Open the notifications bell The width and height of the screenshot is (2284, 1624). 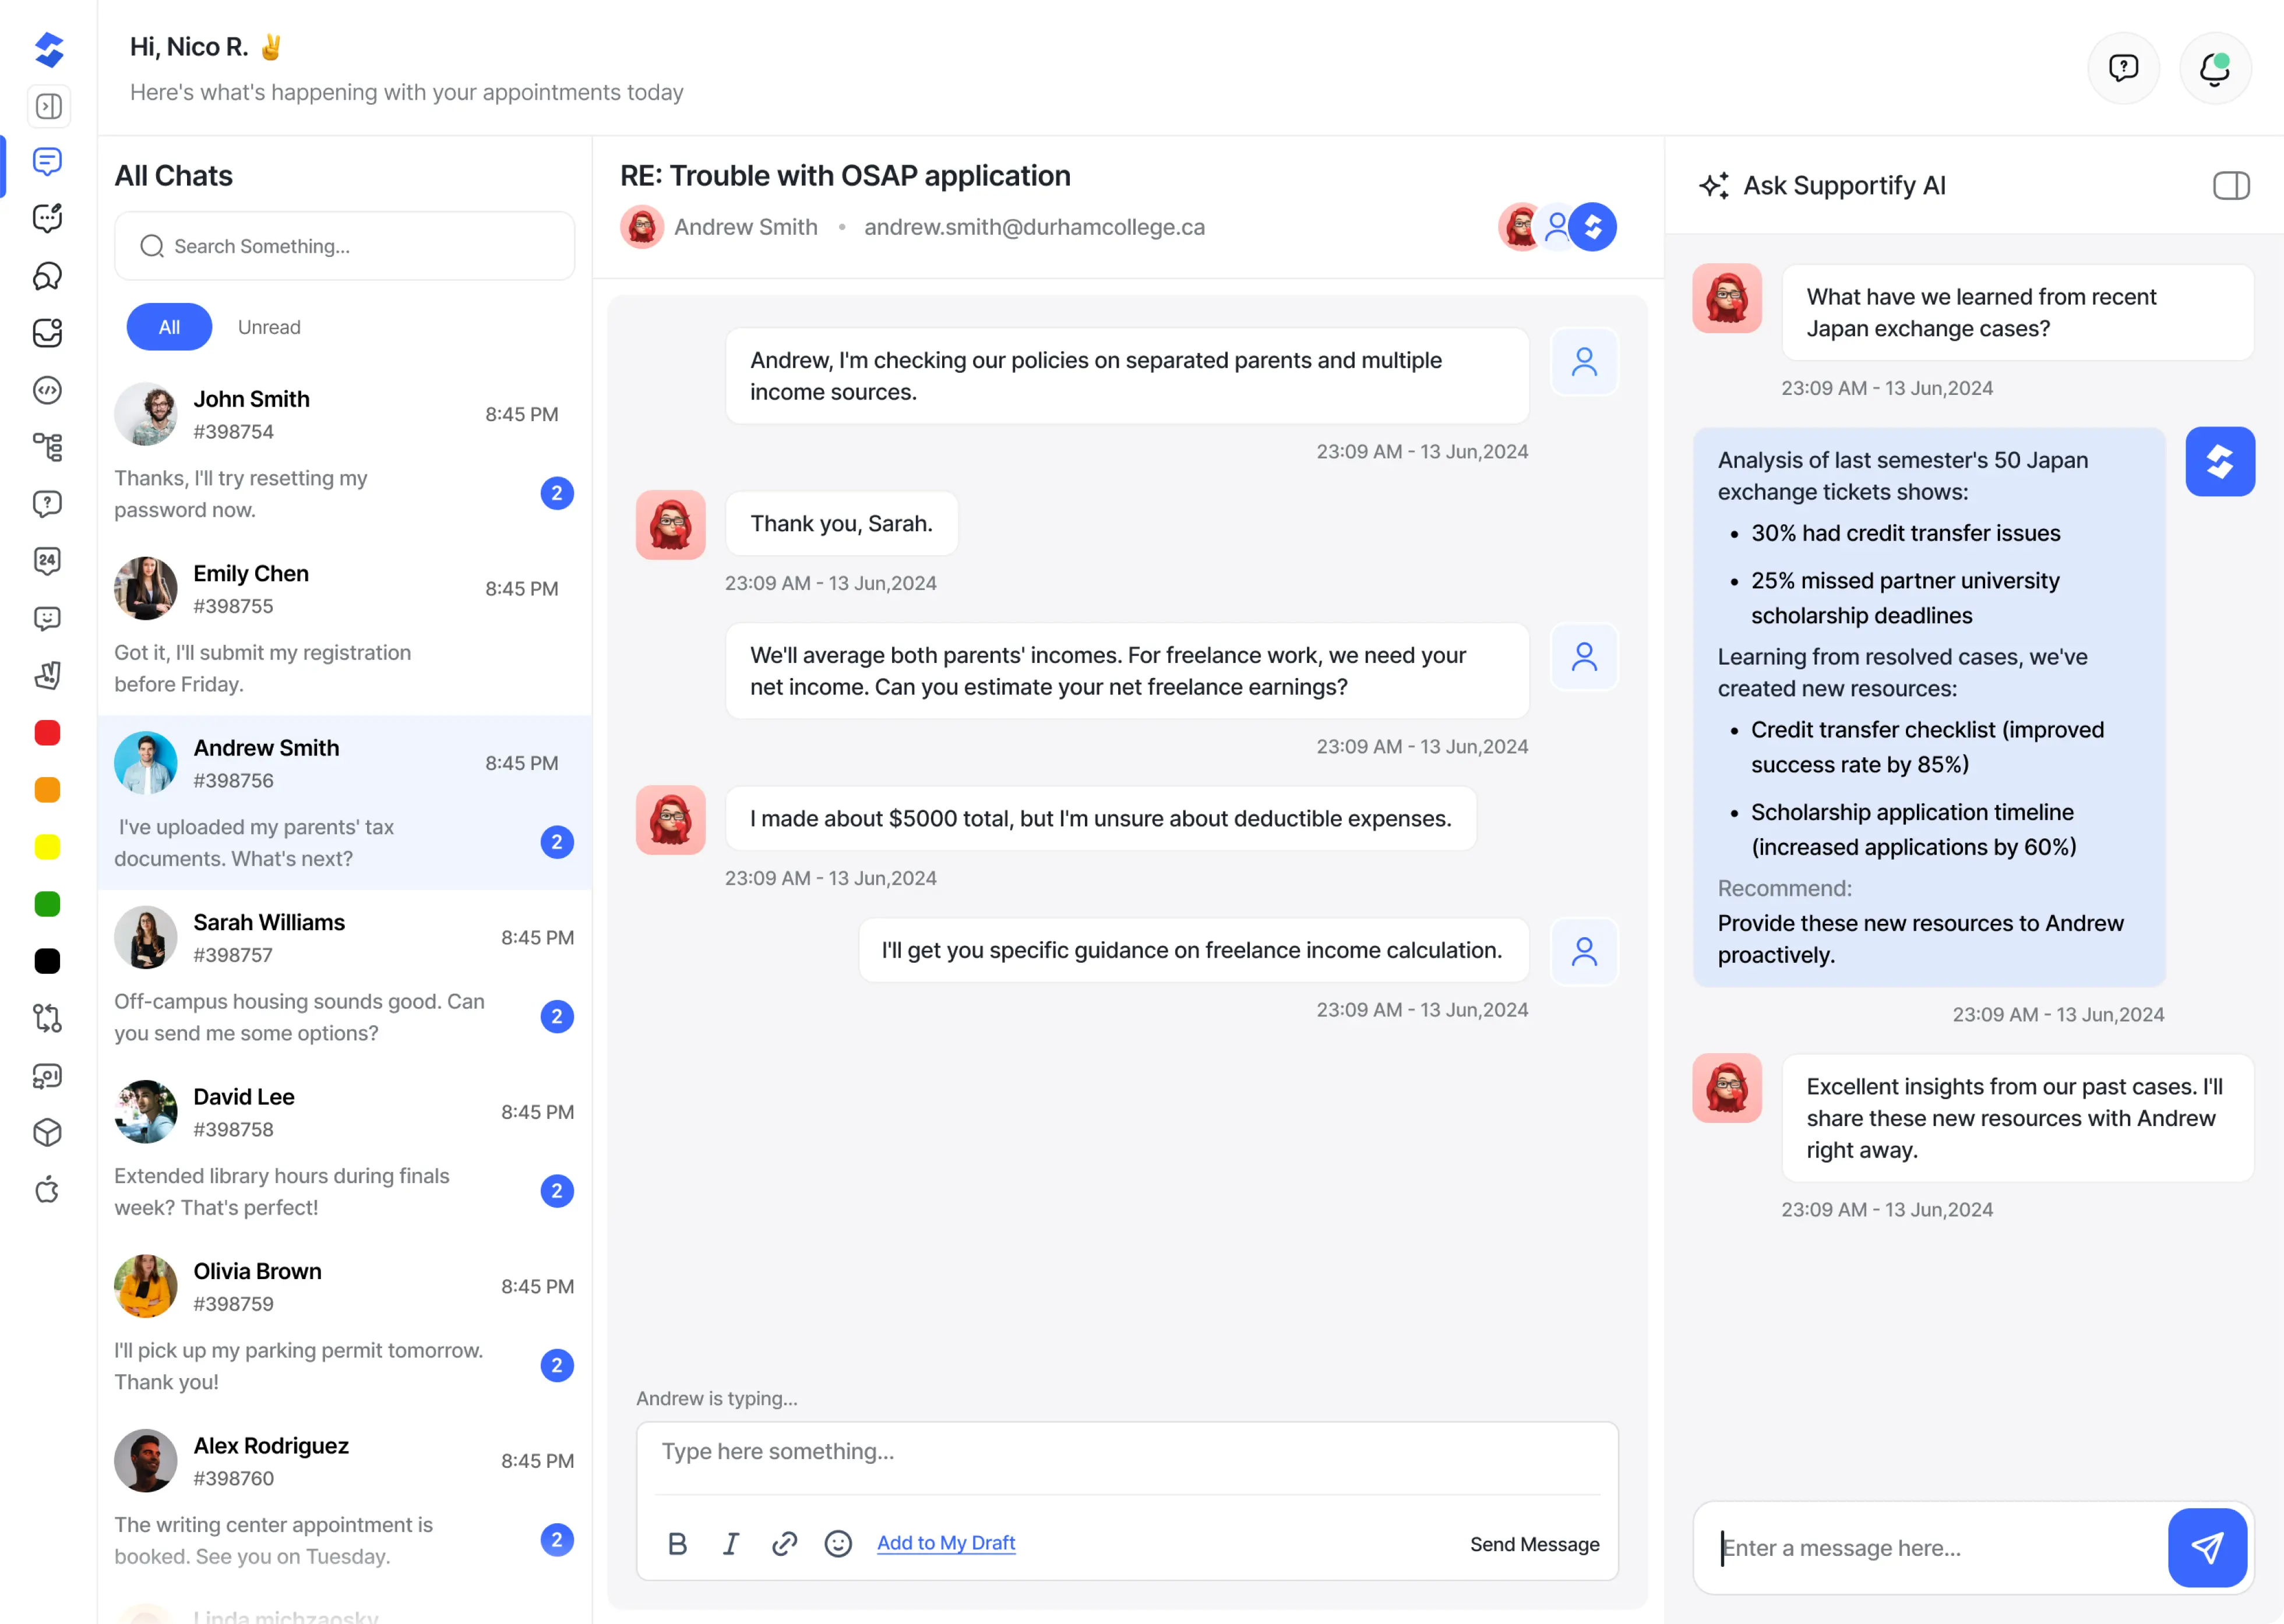point(2215,68)
